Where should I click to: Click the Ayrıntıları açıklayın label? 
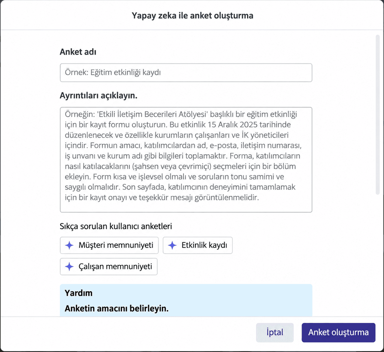pos(99,96)
